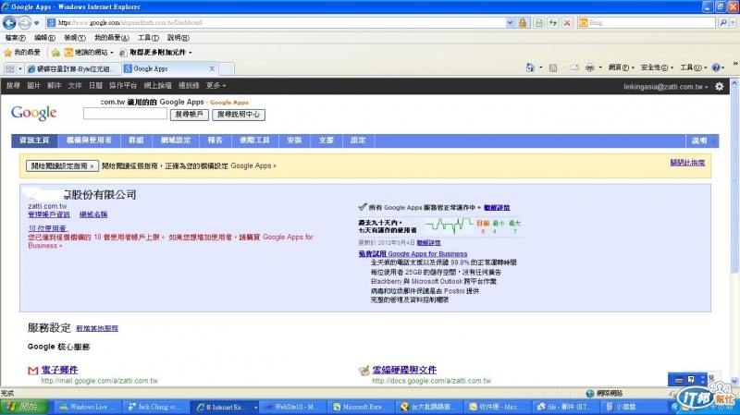Screen dimensions: 740x415
Task: Select the 報告 navigation tab
Action: [x=215, y=140]
